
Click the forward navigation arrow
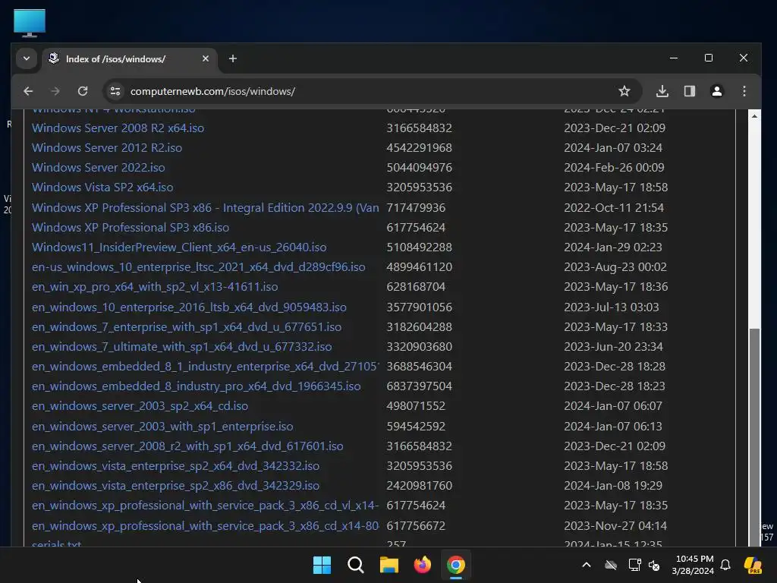pyautogui.click(x=55, y=91)
